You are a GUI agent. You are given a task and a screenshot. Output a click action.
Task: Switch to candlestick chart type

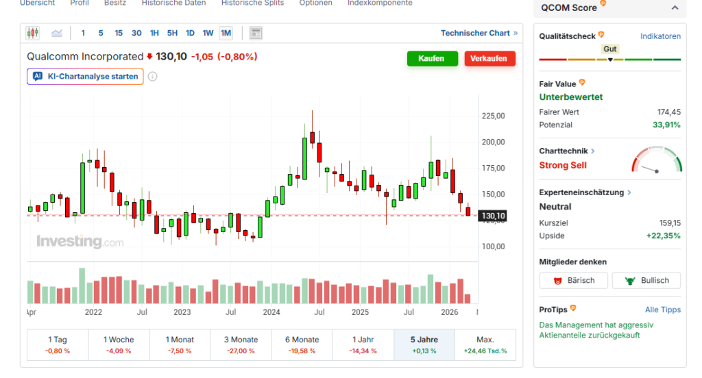click(33, 33)
